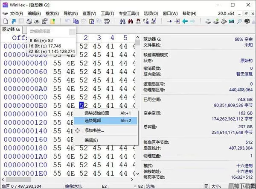Choose 添加书签... in the context menu
Screen dimensions: 256x189
(x=94, y=130)
